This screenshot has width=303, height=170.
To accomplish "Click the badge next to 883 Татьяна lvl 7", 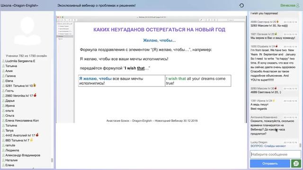I will coord(32,140).
